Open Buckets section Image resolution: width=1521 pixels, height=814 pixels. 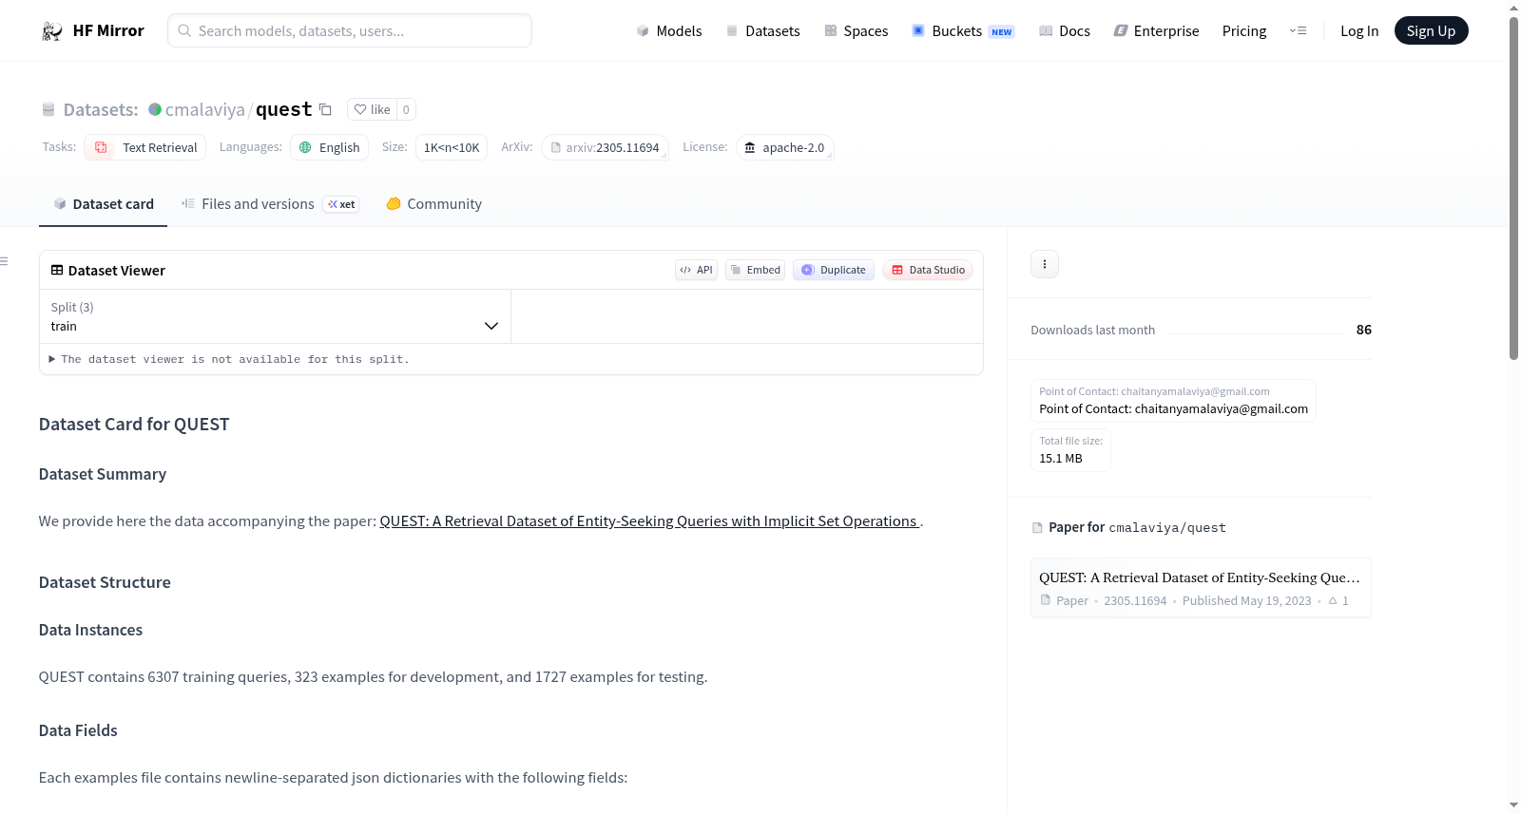[x=963, y=31]
